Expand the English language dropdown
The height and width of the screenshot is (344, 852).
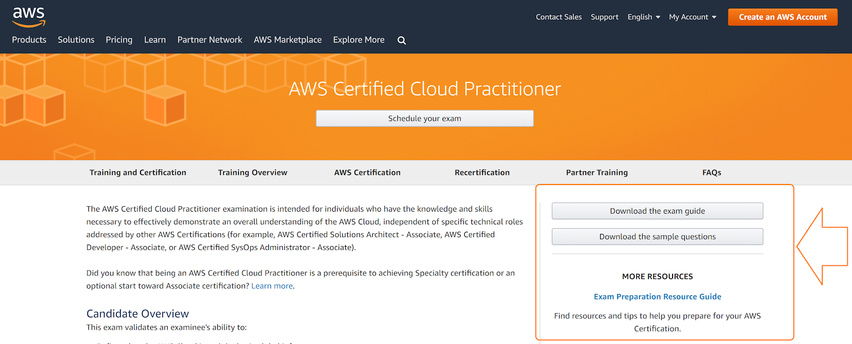tap(643, 17)
